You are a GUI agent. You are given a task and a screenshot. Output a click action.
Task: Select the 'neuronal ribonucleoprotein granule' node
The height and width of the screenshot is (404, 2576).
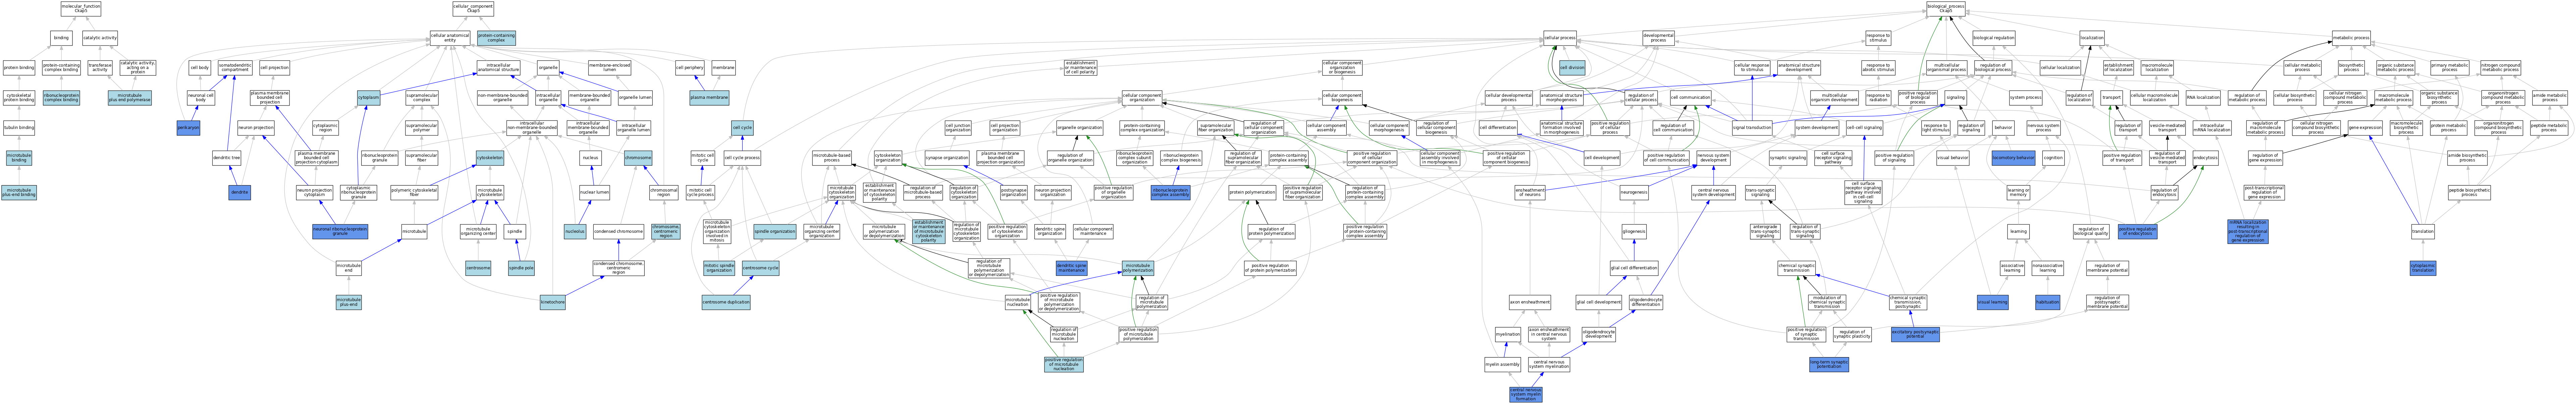(x=340, y=231)
